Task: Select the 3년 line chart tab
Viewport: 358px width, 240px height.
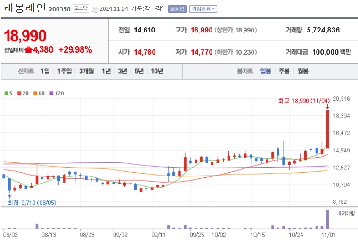Action: tap(122, 71)
